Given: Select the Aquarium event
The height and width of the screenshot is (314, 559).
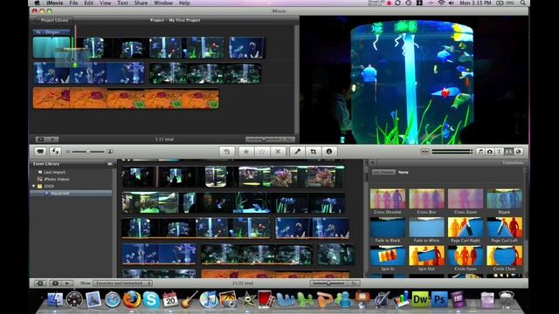Looking at the screenshot, I should click(x=60, y=193).
